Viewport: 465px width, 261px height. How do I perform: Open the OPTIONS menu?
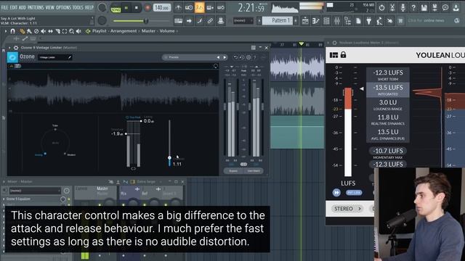(63, 7)
